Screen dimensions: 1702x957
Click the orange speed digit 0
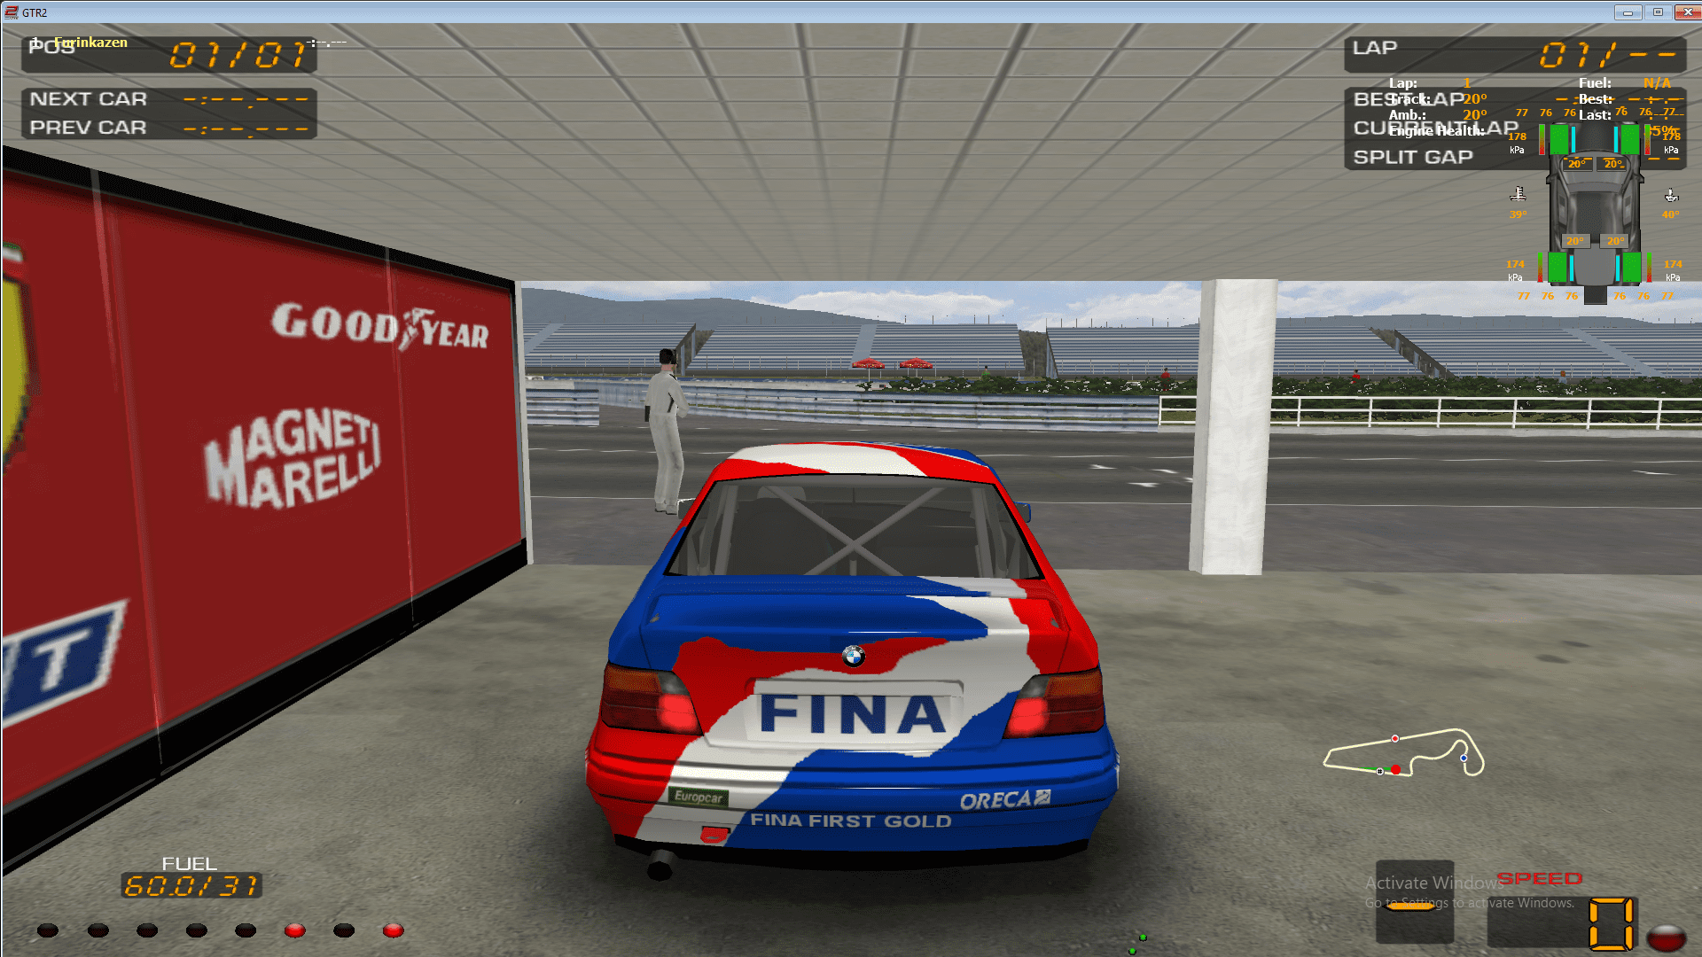[1611, 924]
